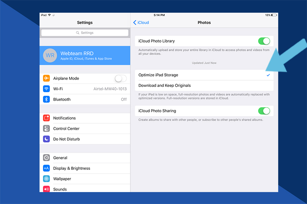Tap the Sounds speaker icon
Image resolution: width=307 pixels, height=204 pixels.
click(46, 189)
